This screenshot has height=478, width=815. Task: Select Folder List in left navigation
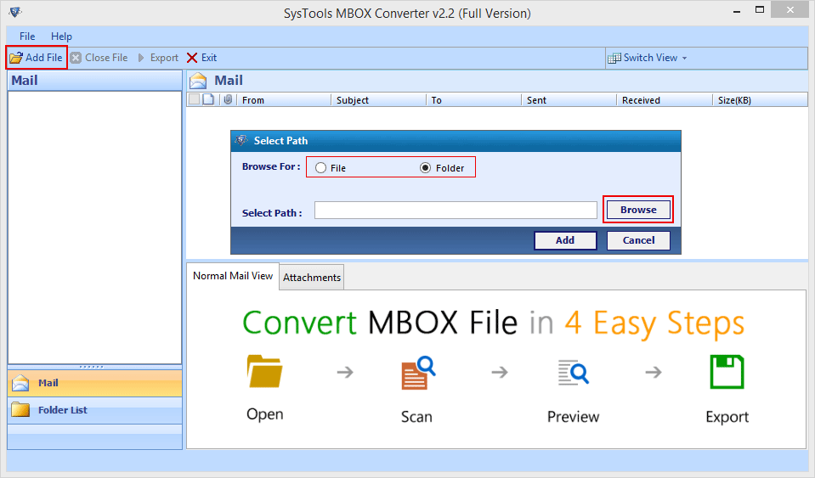pos(94,410)
